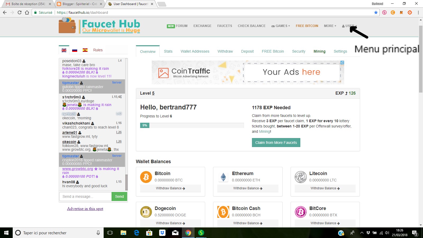Open Windows Action Center notifications
Viewport: 423px width, 238px height.
(415, 233)
